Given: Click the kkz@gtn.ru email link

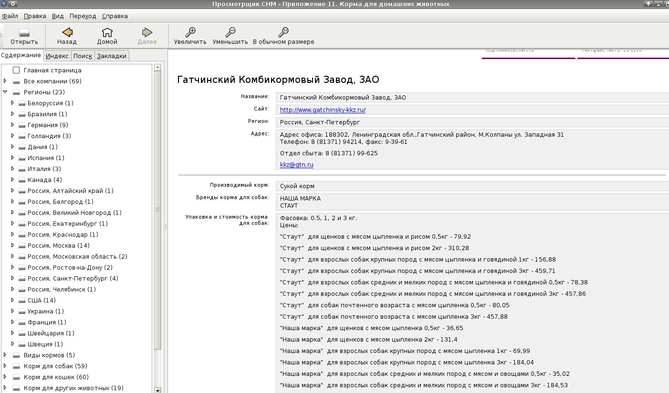Looking at the screenshot, I should [x=297, y=165].
